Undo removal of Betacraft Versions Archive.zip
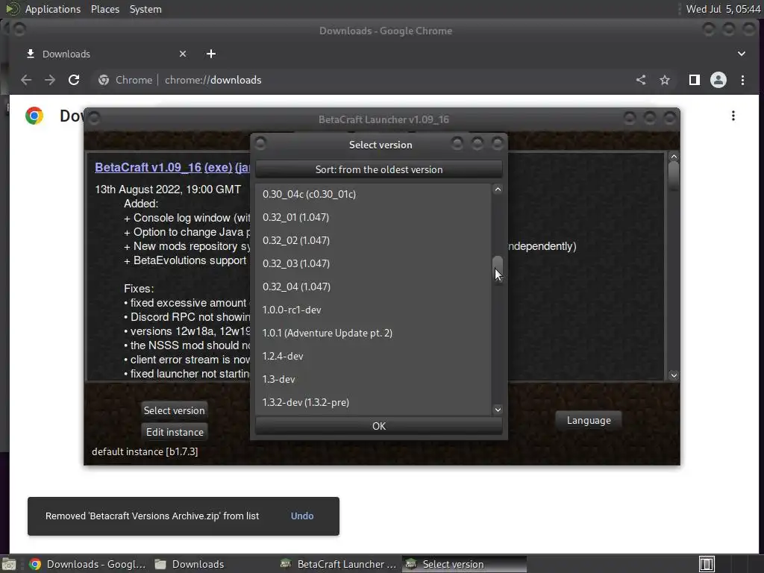This screenshot has height=573, width=764. [x=302, y=516]
